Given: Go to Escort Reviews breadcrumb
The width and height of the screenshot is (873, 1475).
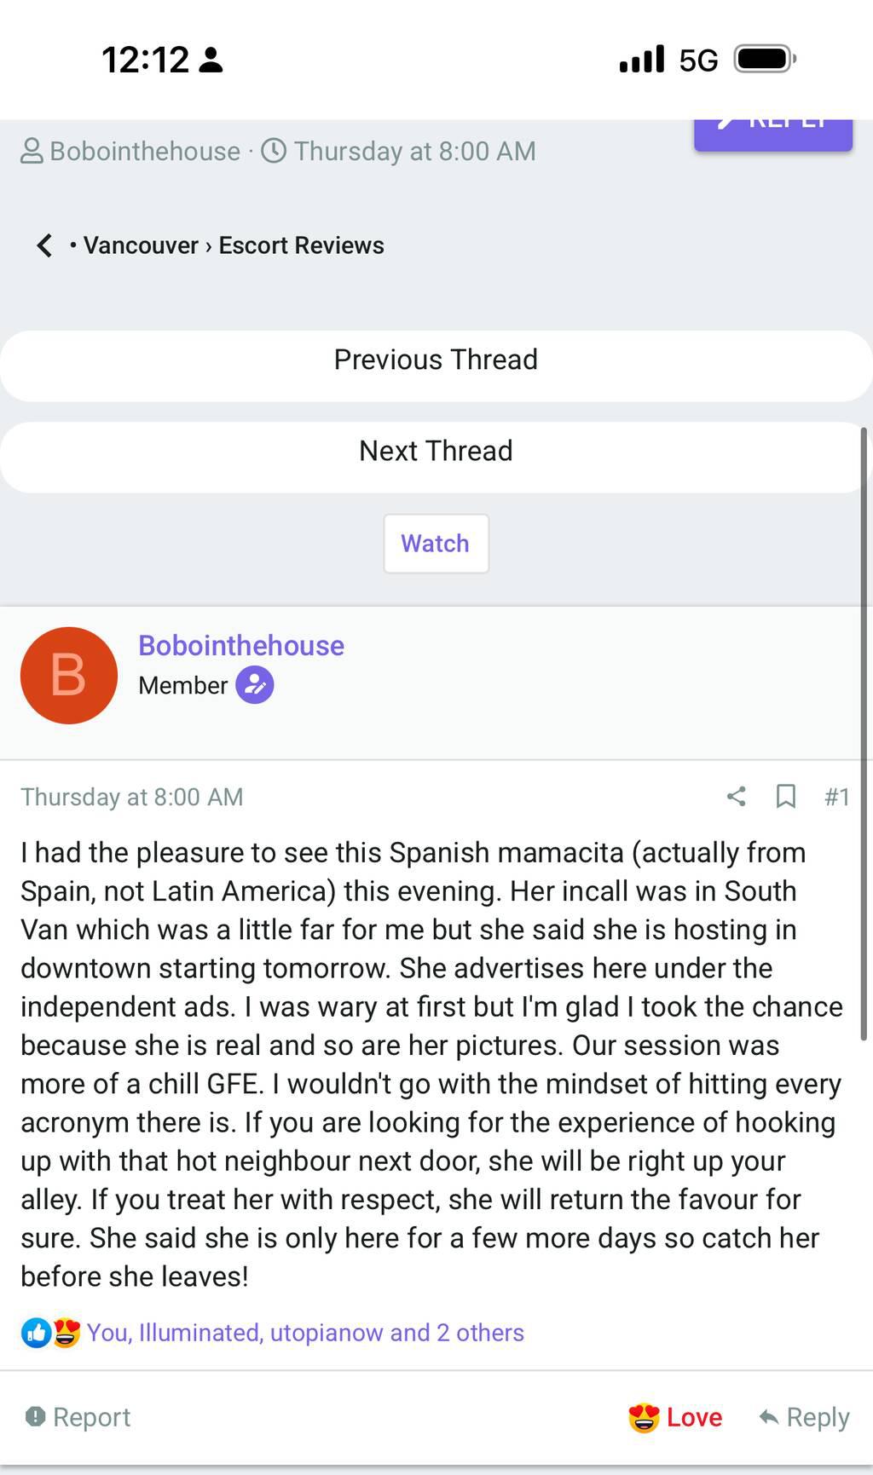Looking at the screenshot, I should [x=301, y=245].
